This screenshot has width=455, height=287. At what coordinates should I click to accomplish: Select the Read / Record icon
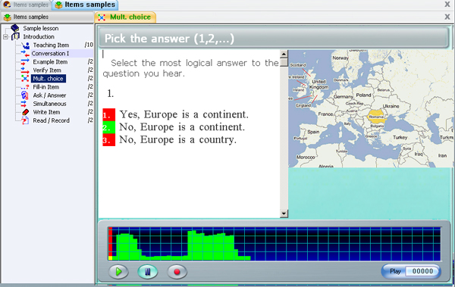point(25,120)
